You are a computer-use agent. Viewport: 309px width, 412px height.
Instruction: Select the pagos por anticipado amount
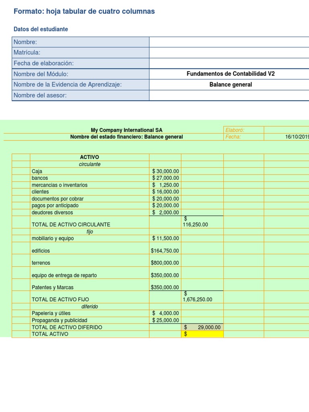(165, 206)
